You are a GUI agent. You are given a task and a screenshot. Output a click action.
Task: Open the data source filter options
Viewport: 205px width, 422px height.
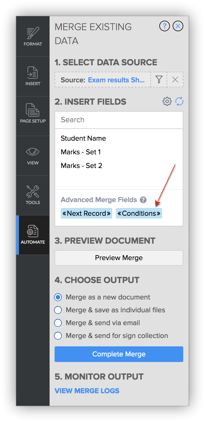pos(158,80)
